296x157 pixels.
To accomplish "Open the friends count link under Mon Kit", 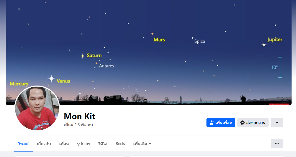I will point(78,125).
